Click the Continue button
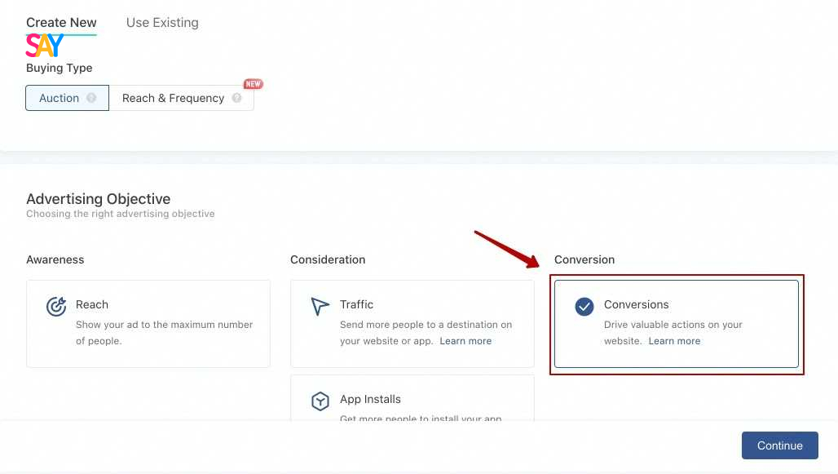The height and width of the screenshot is (474, 838). tap(780, 445)
